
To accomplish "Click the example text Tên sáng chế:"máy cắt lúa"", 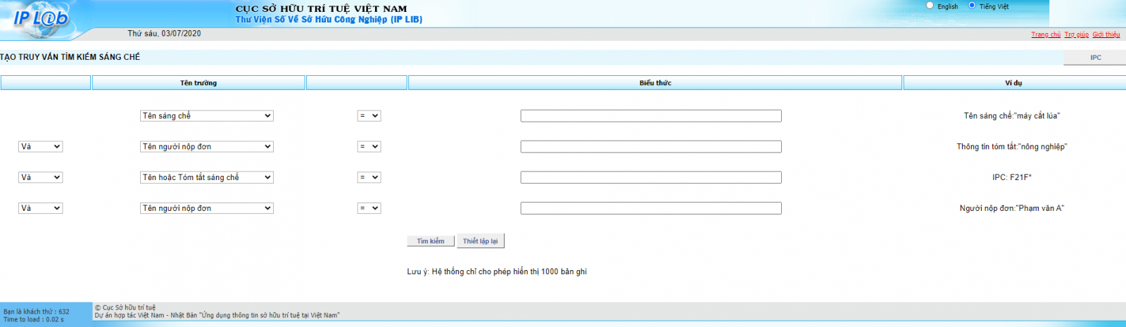I will (1012, 116).
